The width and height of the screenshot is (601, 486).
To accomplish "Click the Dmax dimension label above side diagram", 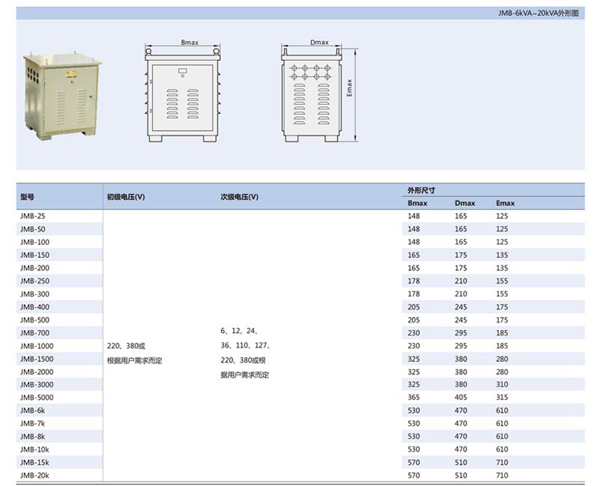I will coord(320,43).
